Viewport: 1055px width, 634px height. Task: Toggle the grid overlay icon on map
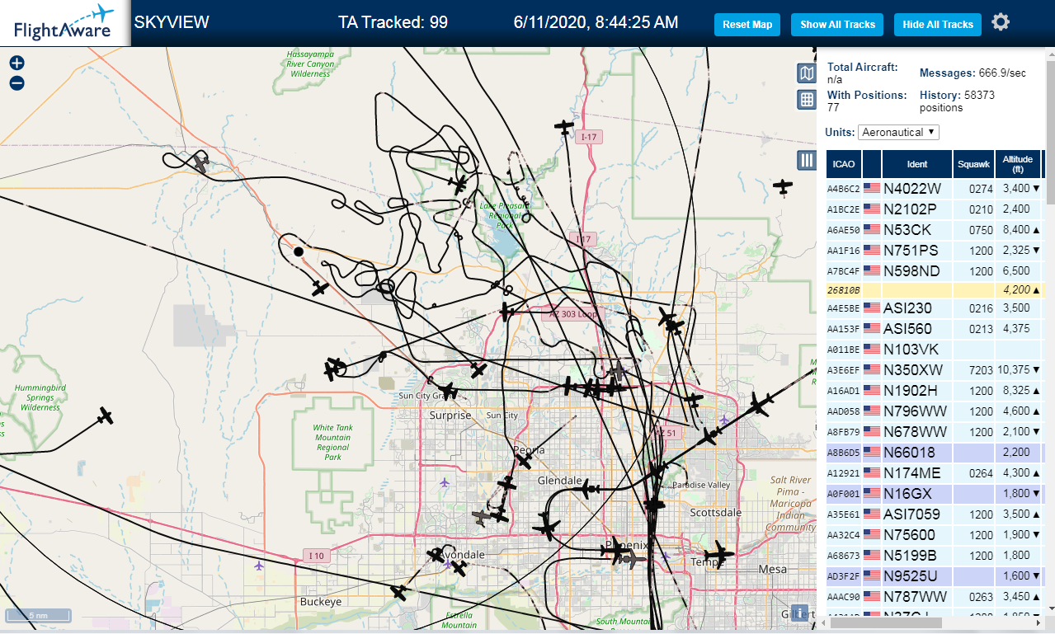tap(807, 100)
